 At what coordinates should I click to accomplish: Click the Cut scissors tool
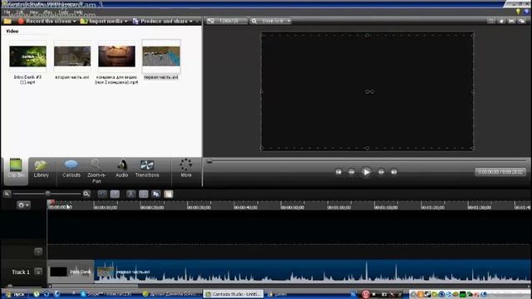[131, 194]
